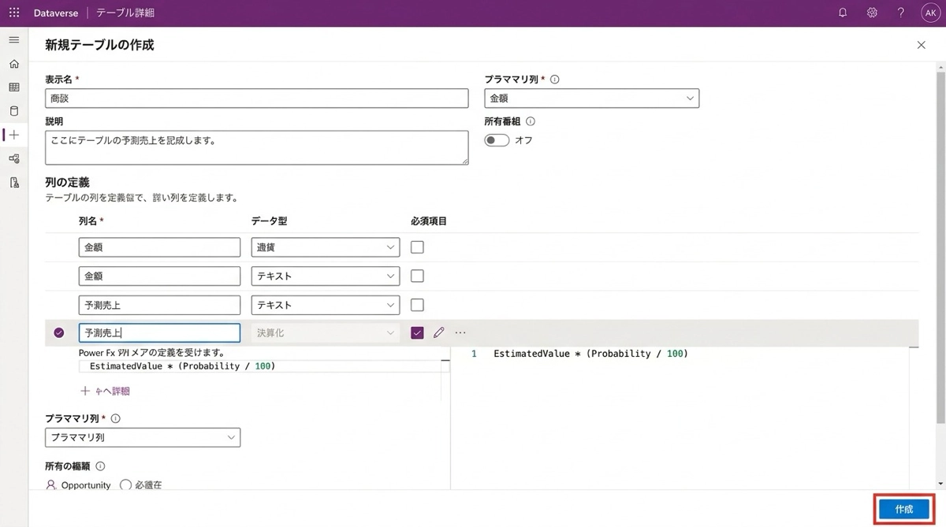Expand data type dropdown showing 適貨

coord(325,247)
